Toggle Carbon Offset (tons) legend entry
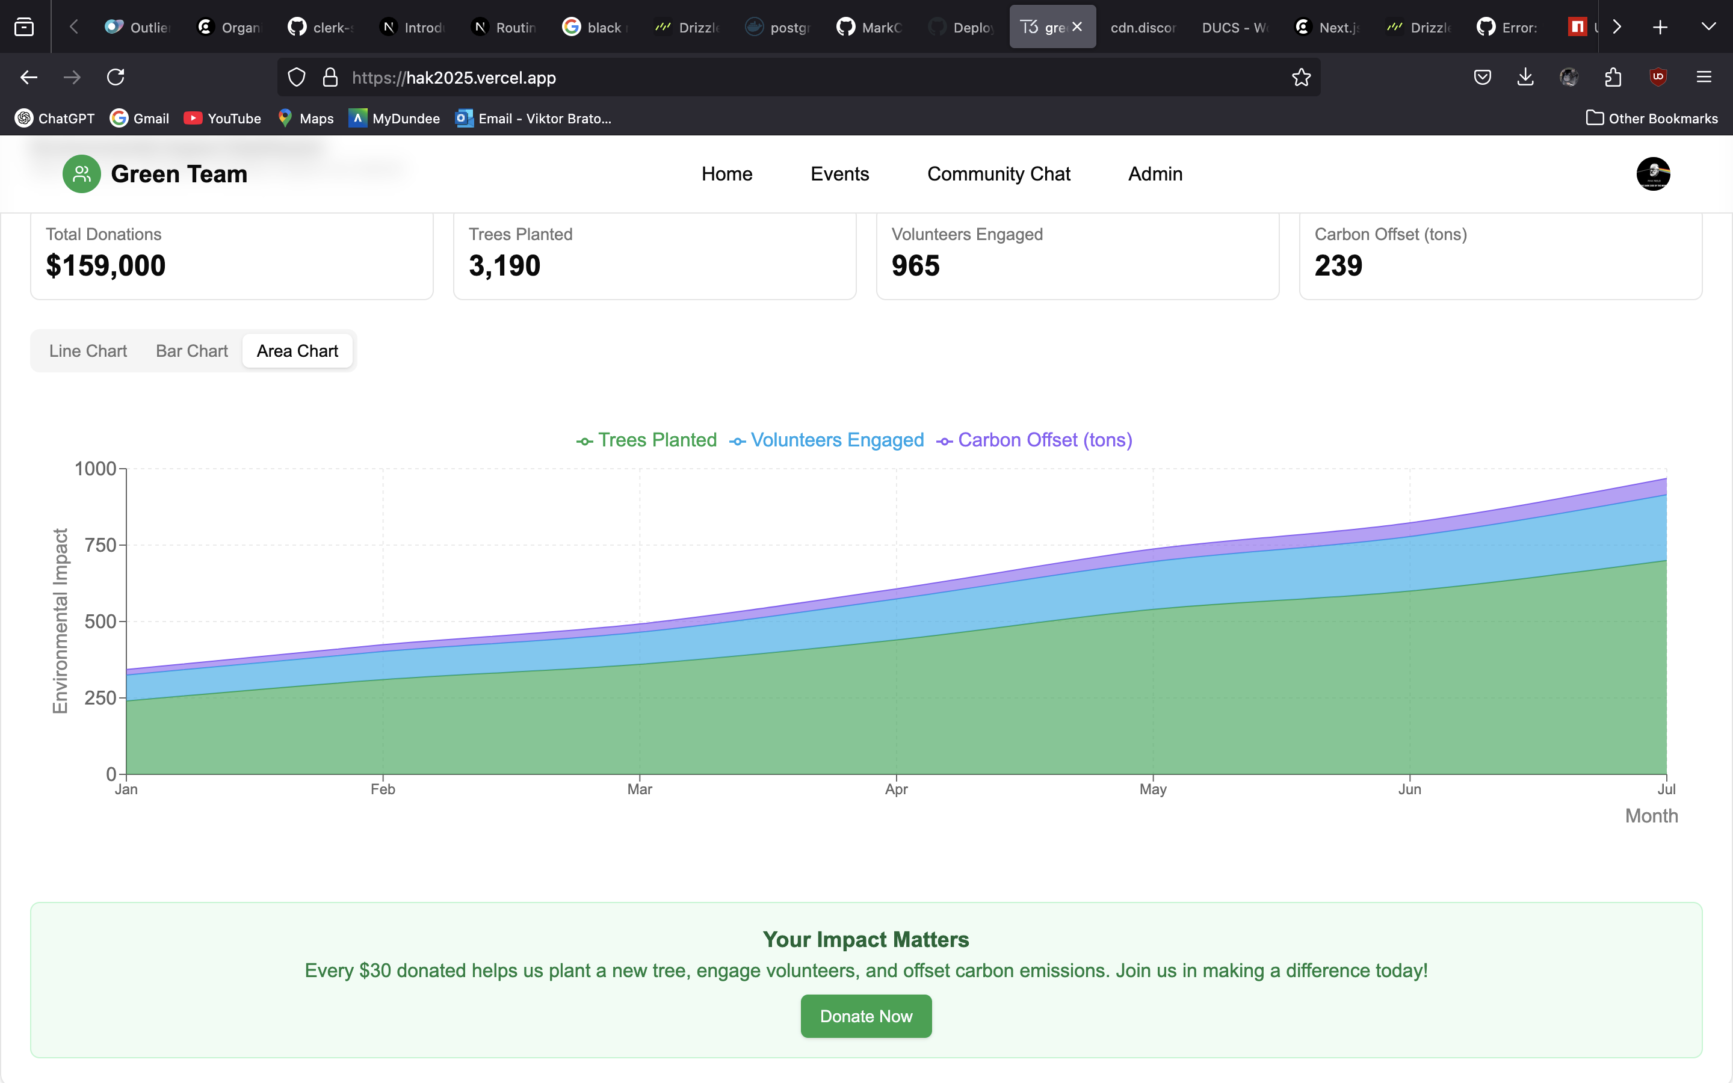The width and height of the screenshot is (1733, 1083). tap(1035, 440)
